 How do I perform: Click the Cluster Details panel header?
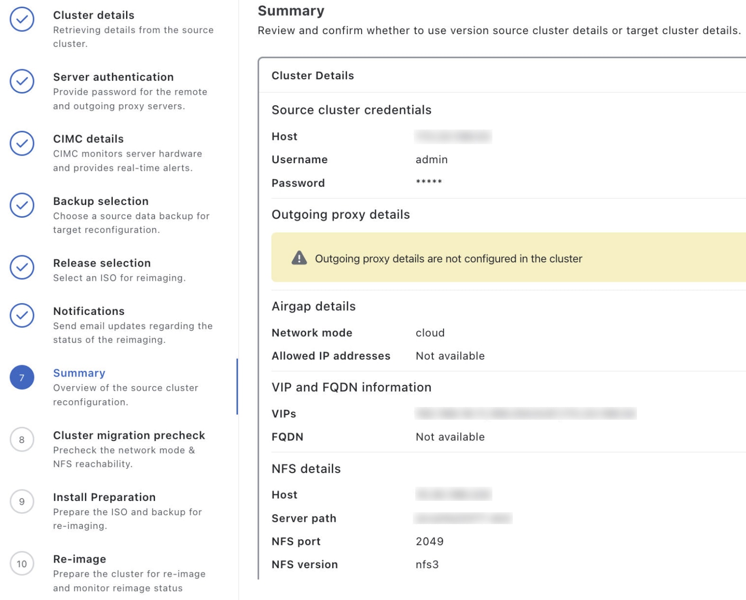pyautogui.click(x=313, y=75)
